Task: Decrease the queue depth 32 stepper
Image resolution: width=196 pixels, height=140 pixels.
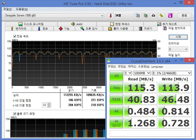Action: coord(49,106)
